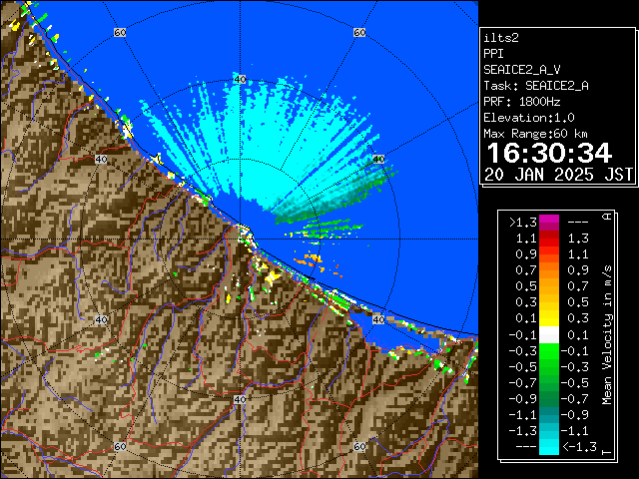Click the time stamp "16:30:34"
This screenshot has width=639, height=479.
click(549, 153)
